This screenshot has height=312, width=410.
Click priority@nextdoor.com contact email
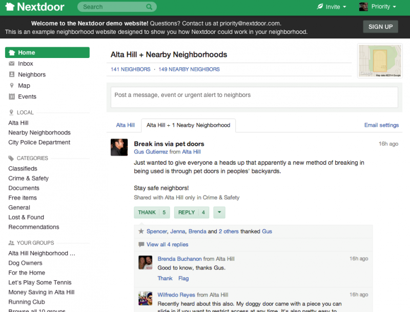[x=250, y=23]
